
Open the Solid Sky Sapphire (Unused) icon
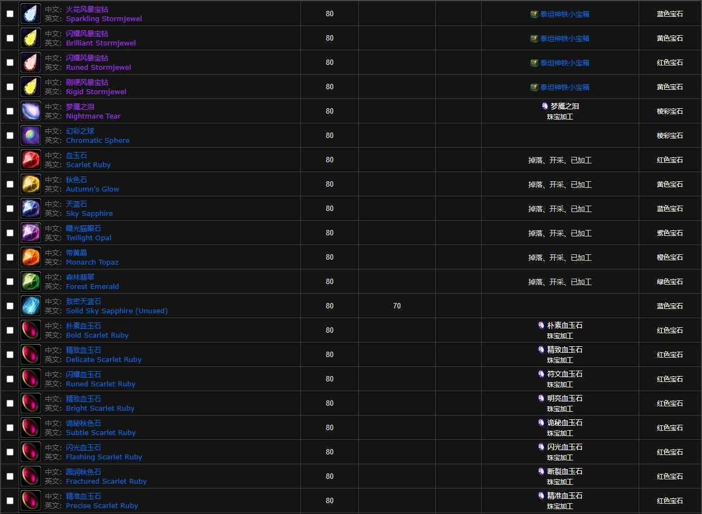[x=31, y=306]
